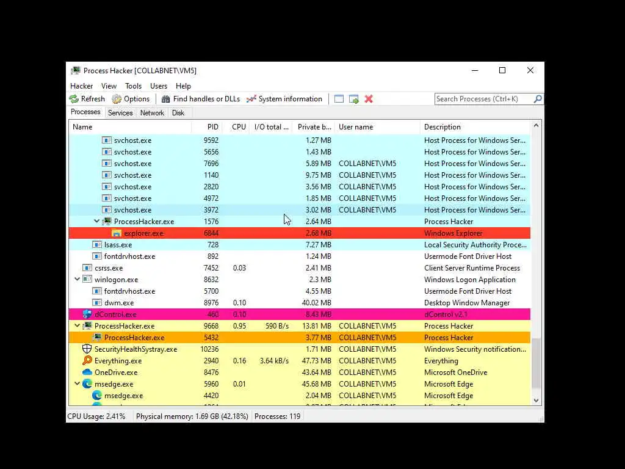Select the fontdrvhost.exe PID 892 row
625x469 pixels.
(x=299, y=256)
